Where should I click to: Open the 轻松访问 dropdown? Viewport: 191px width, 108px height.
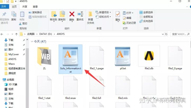103,17
